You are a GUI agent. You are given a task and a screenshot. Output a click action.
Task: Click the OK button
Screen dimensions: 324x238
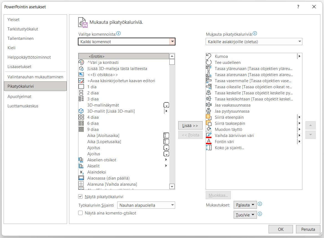click(x=280, y=229)
